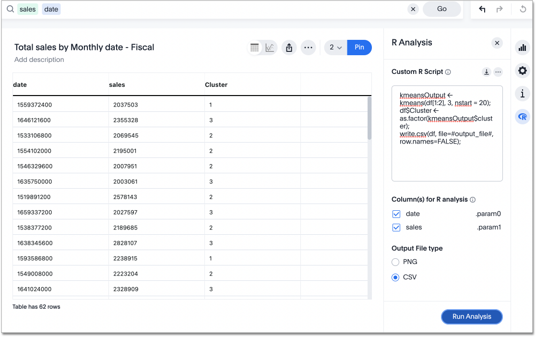The height and width of the screenshot is (337, 536).
Task: Download the Custom R Script
Action: click(486, 72)
